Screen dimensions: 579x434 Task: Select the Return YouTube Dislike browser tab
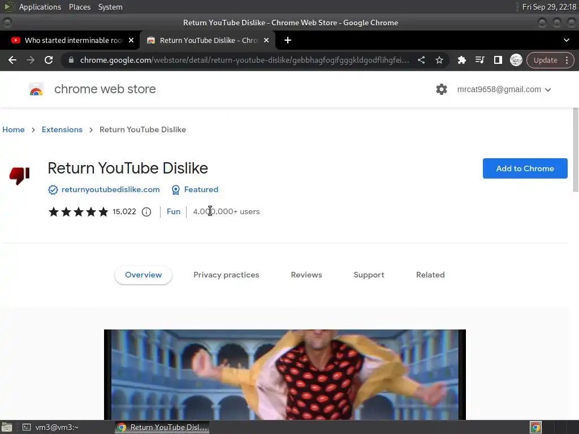(208, 40)
